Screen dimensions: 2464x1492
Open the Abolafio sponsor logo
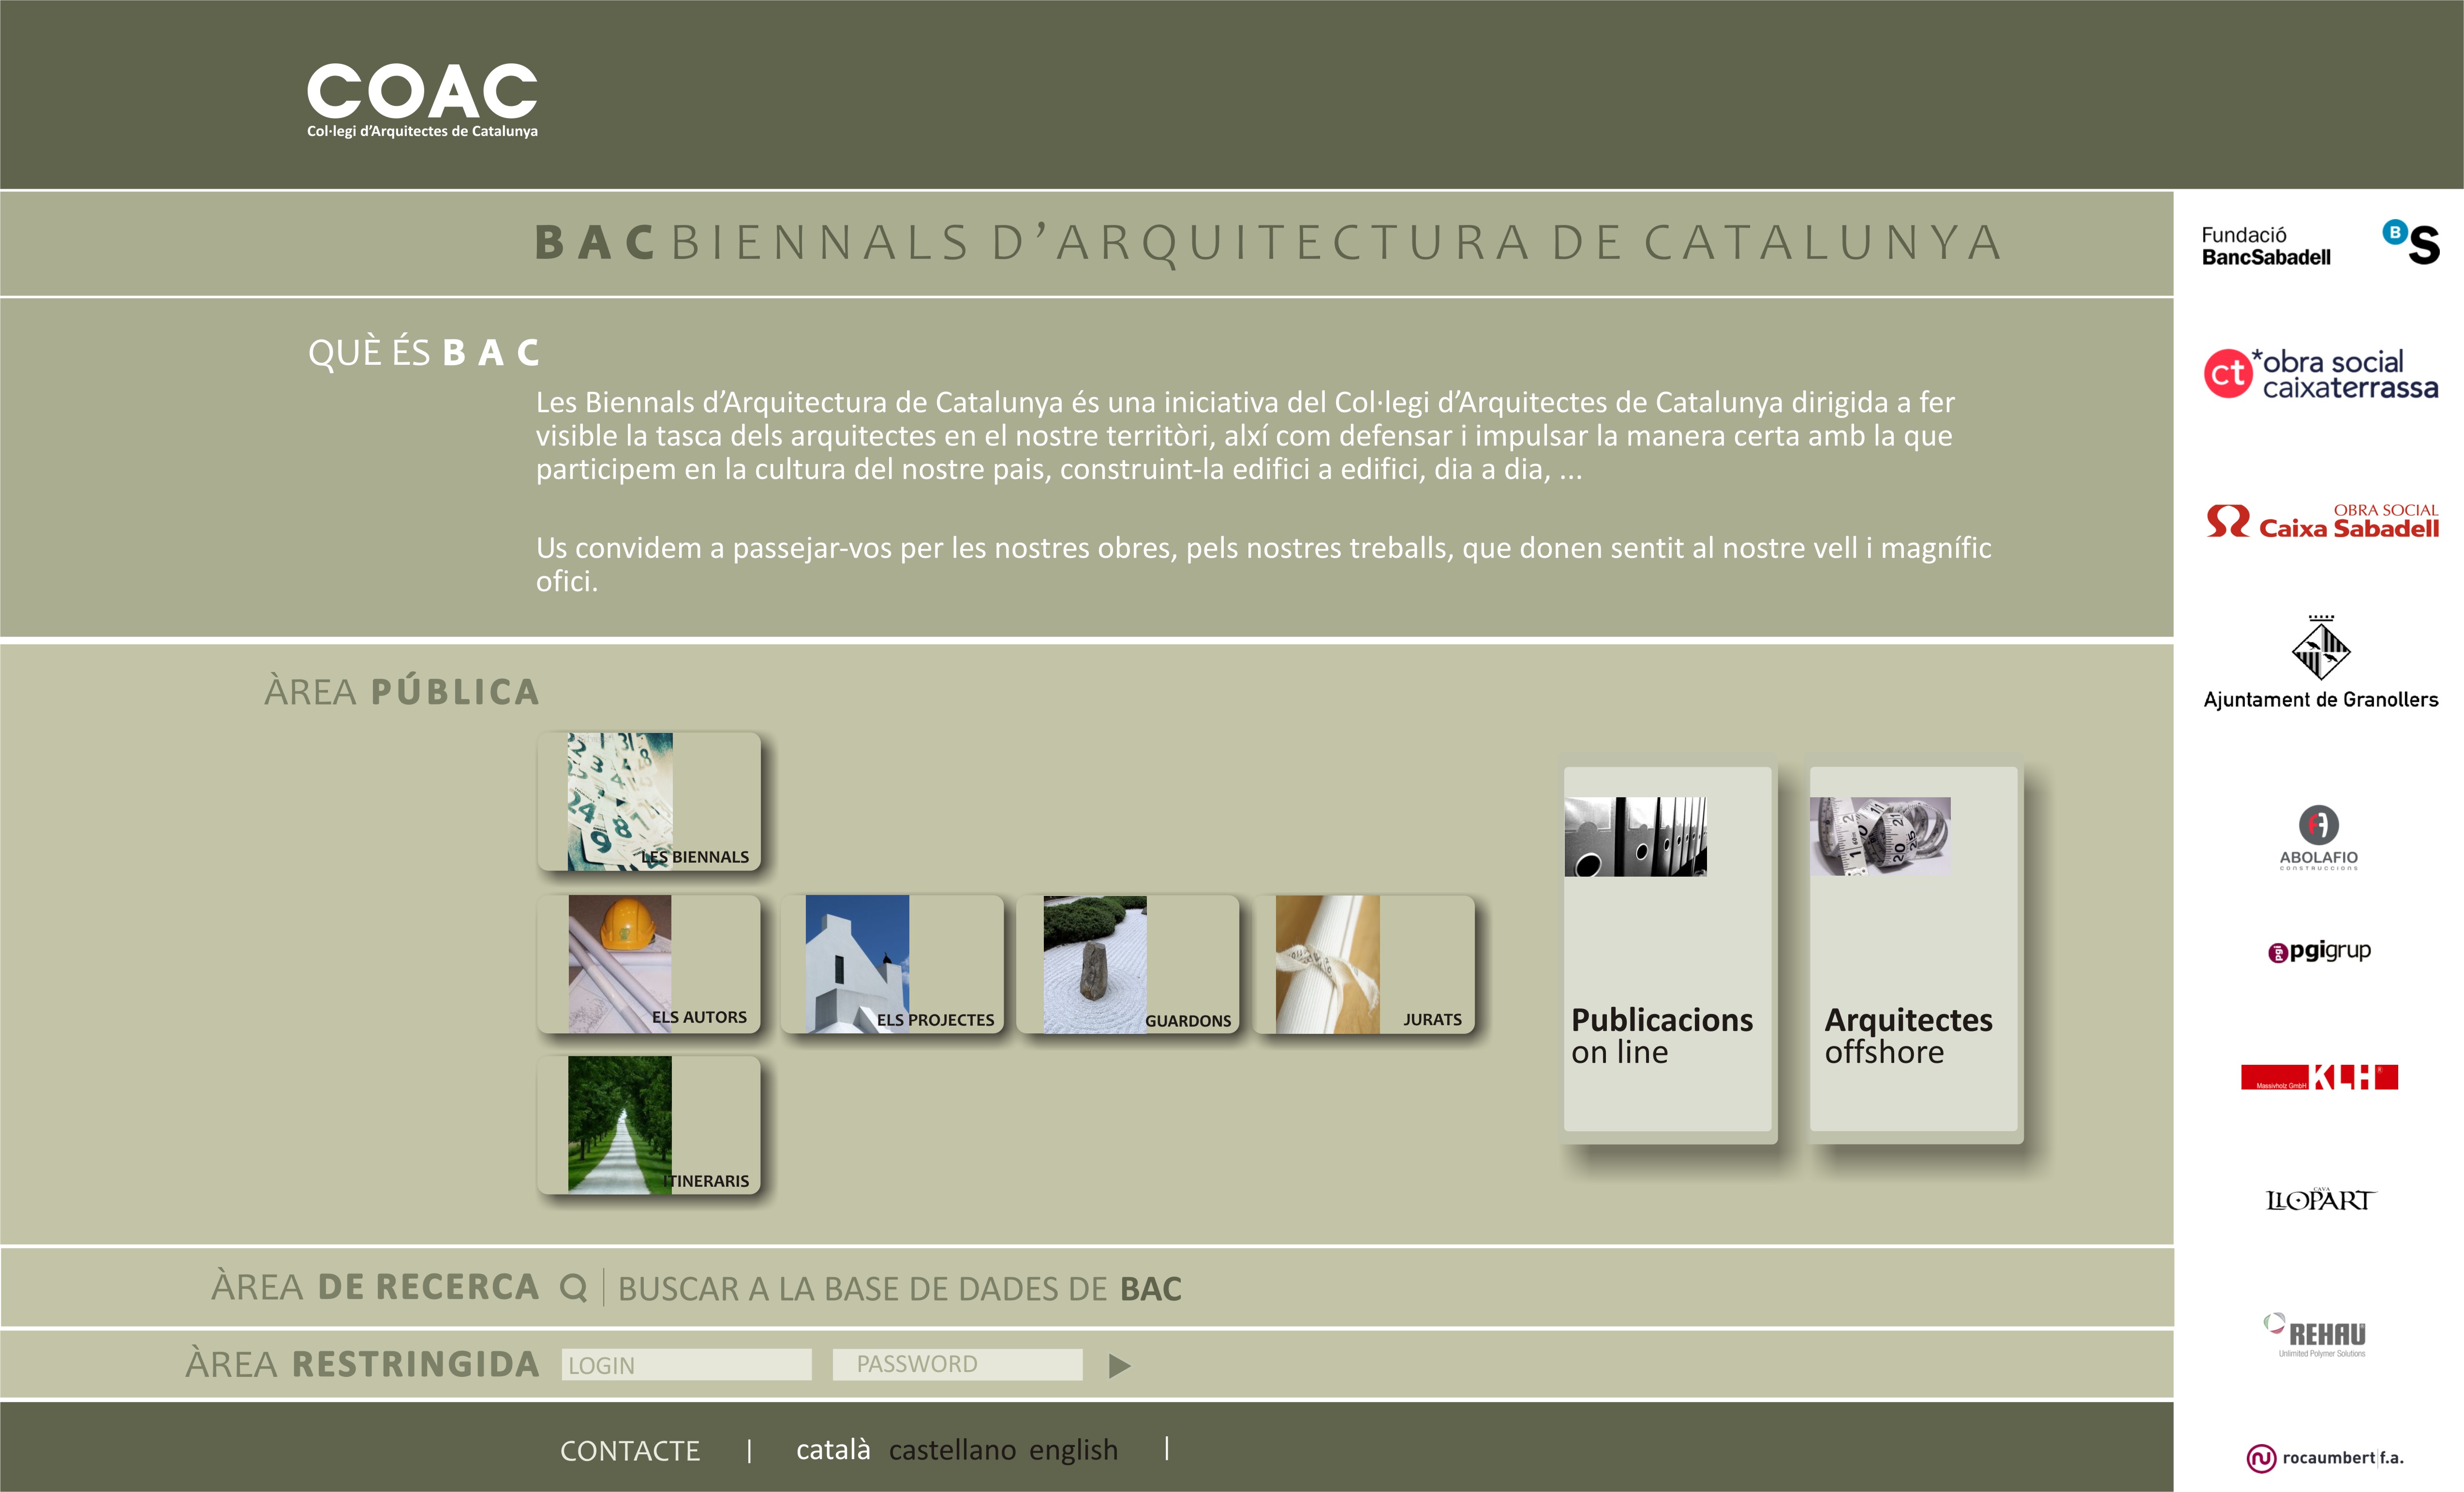tap(2318, 837)
